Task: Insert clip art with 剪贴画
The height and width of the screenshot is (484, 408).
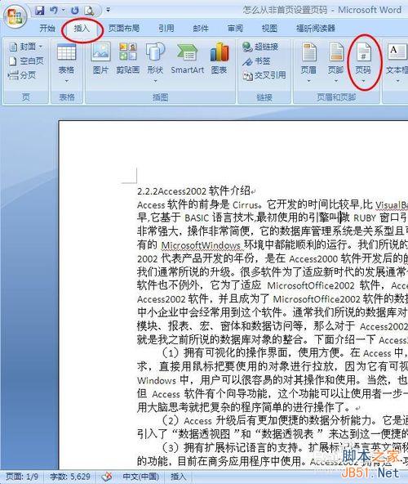Action: (128, 59)
